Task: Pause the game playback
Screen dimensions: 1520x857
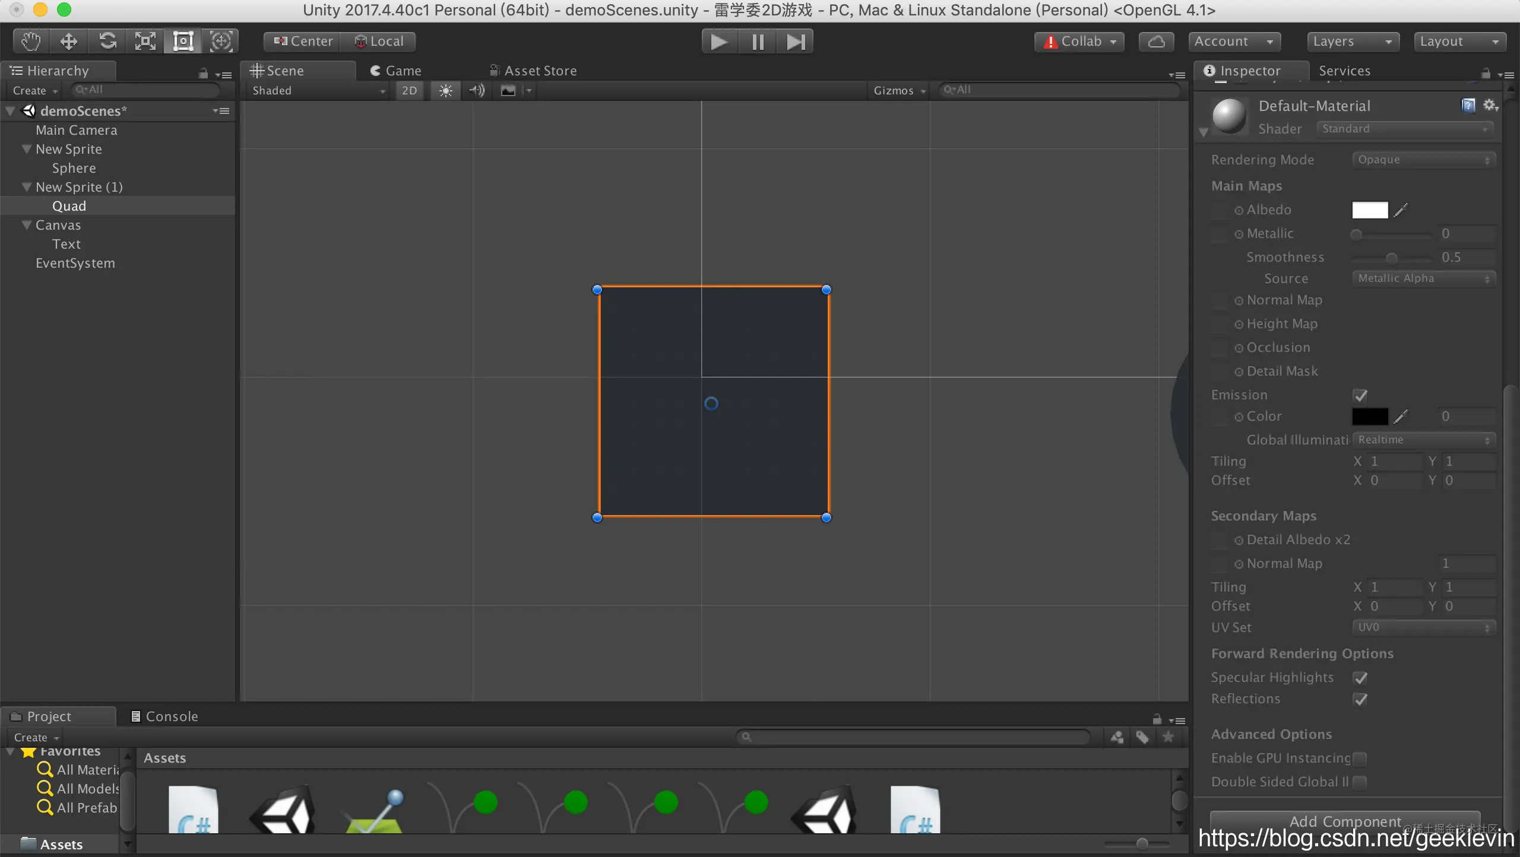Action: (x=757, y=42)
